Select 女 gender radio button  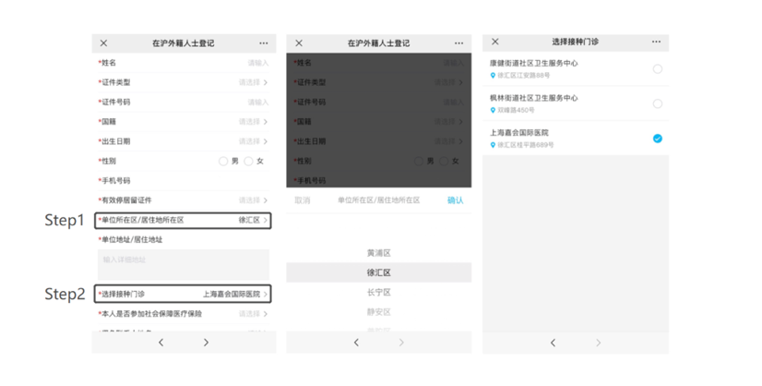point(249,162)
